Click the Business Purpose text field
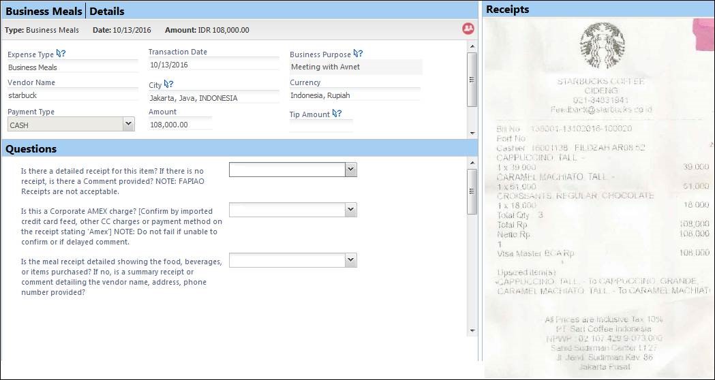The width and height of the screenshot is (715, 380). (355, 67)
